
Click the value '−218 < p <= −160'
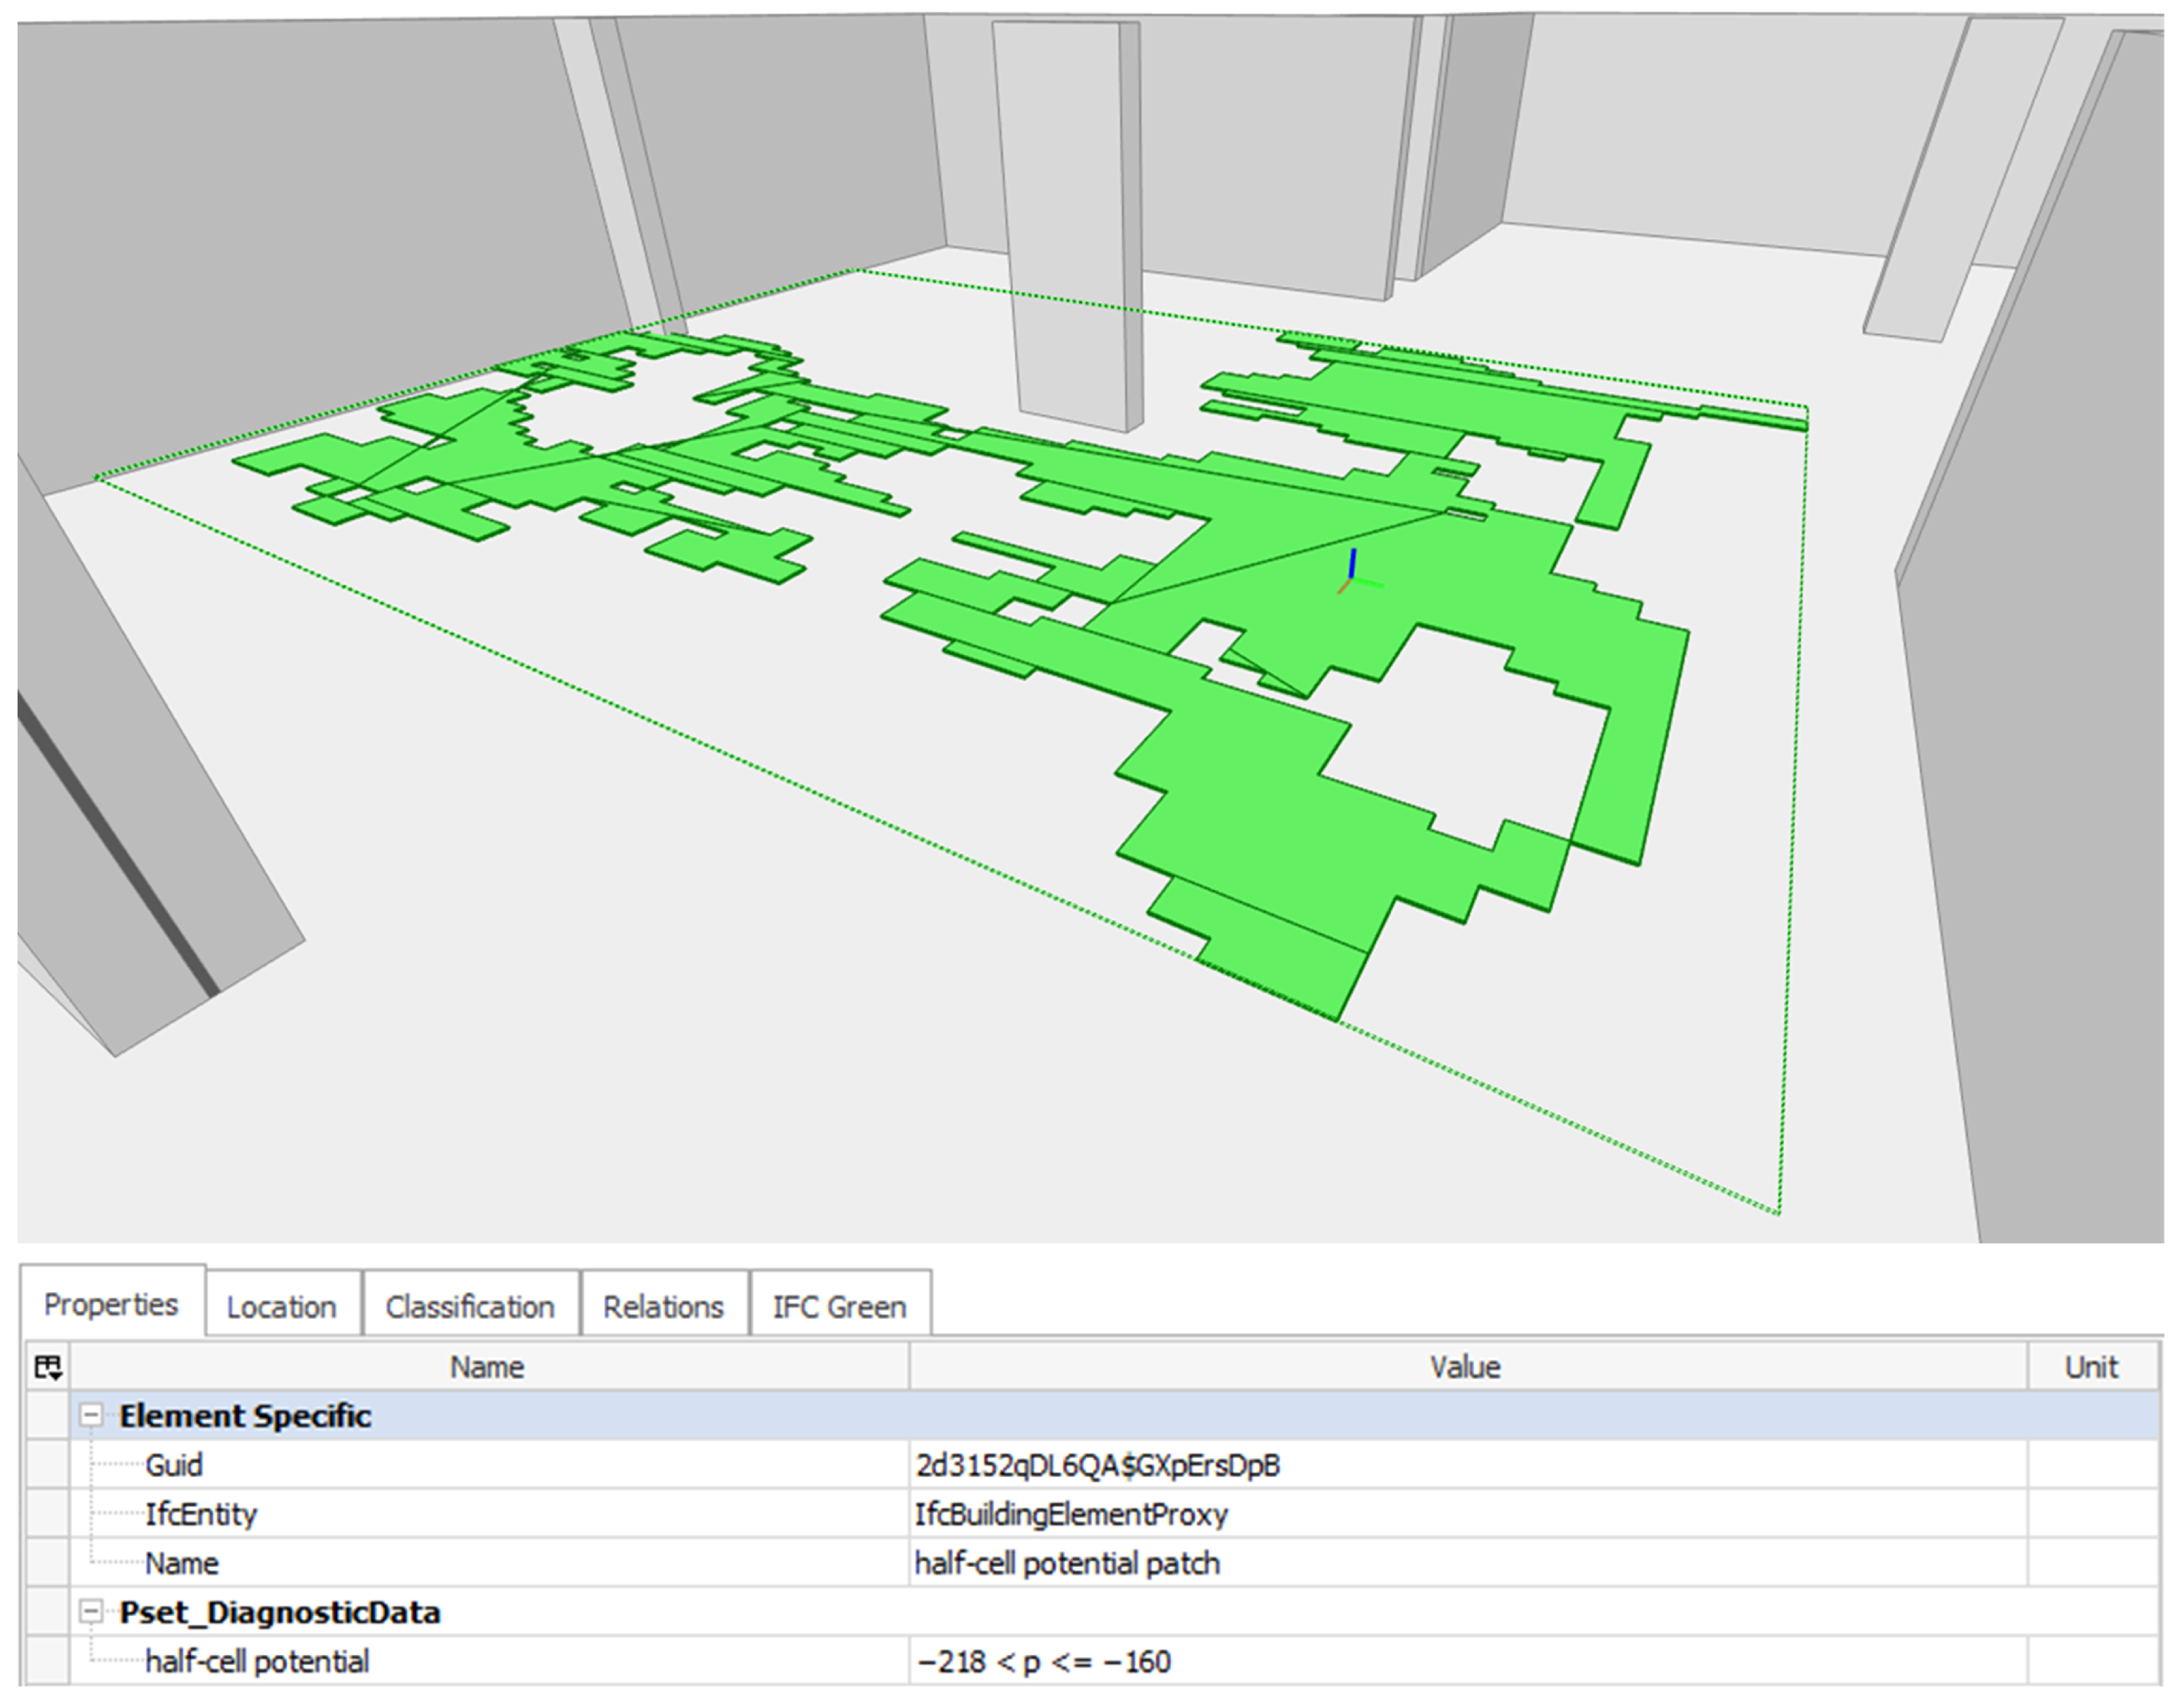pos(1043,1661)
